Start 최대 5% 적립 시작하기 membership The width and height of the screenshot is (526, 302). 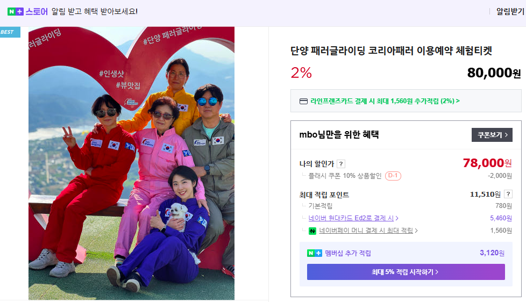(406, 272)
